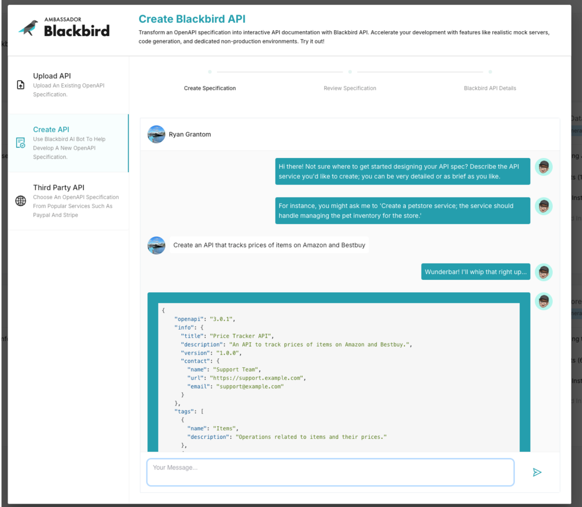Click the "openapi": "3.0.1" line

click(205, 319)
